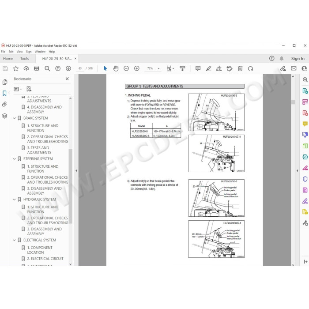The width and height of the screenshot is (309, 309).
Task: Open bookmark options dropdown list
Action: click(x=18, y=89)
